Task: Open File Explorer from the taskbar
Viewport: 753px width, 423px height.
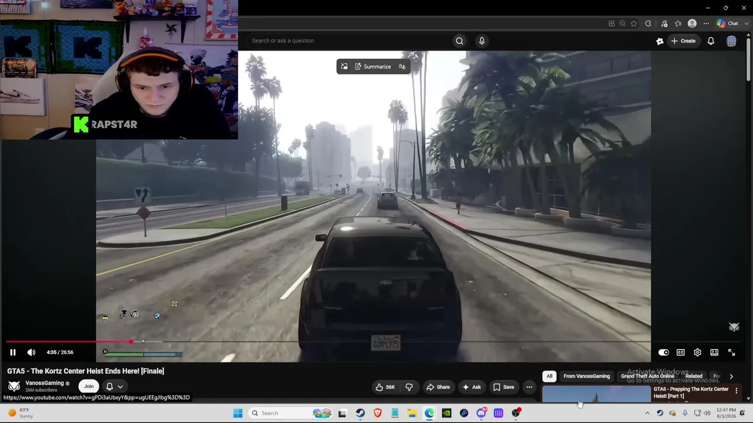Action: point(412,413)
